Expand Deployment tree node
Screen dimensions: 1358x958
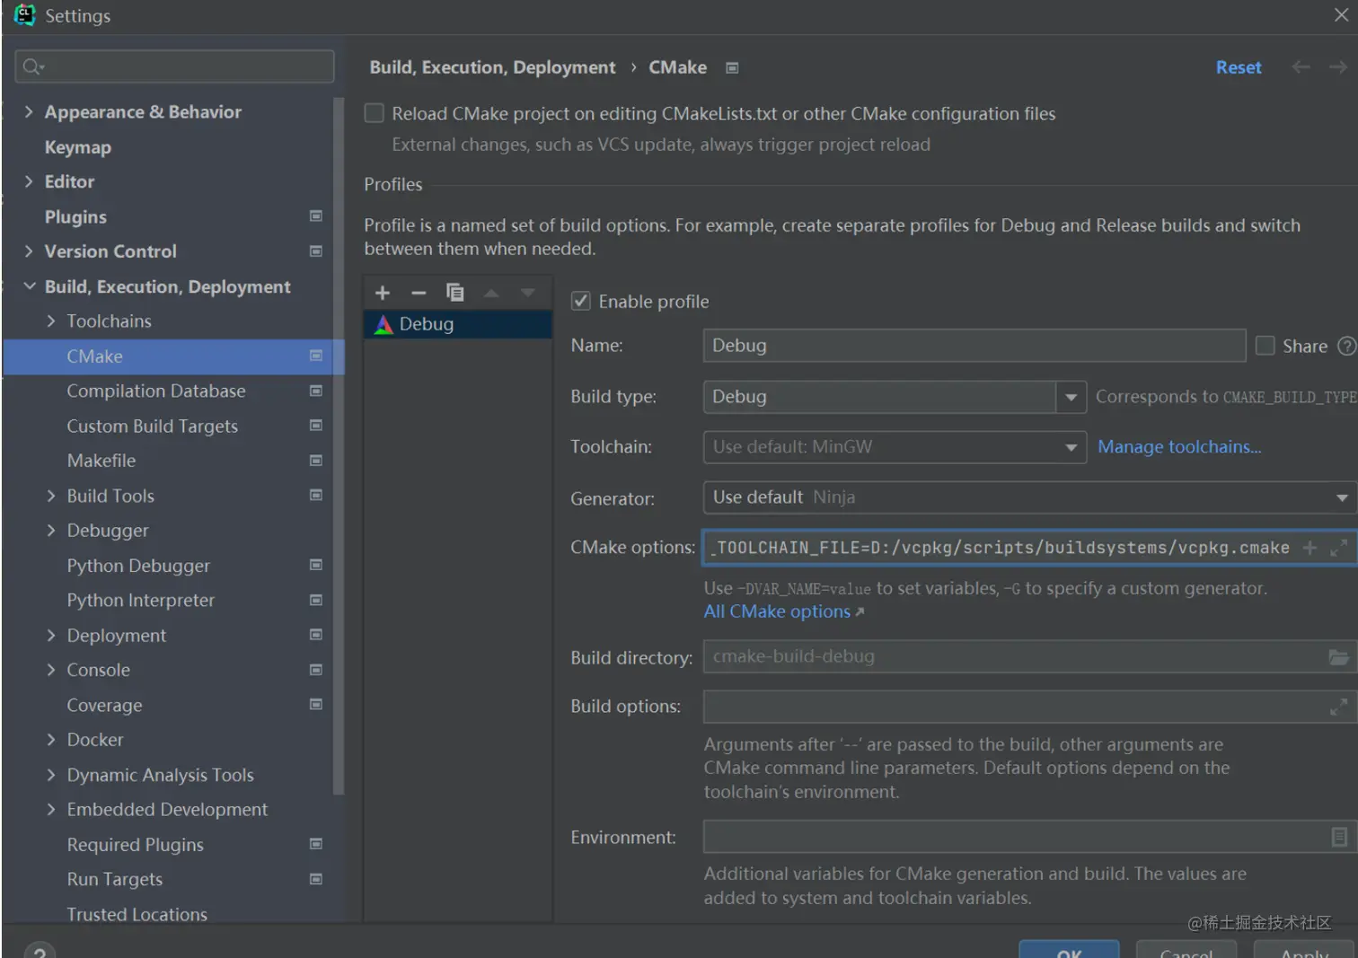point(51,635)
